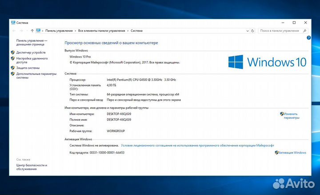Close the Система window
Screen dimensions: 320x195
305,23
